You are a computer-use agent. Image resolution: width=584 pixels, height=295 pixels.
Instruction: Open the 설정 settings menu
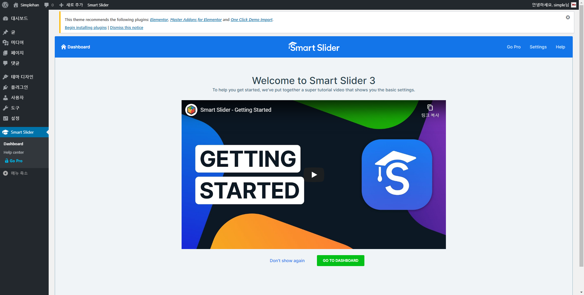click(24, 118)
